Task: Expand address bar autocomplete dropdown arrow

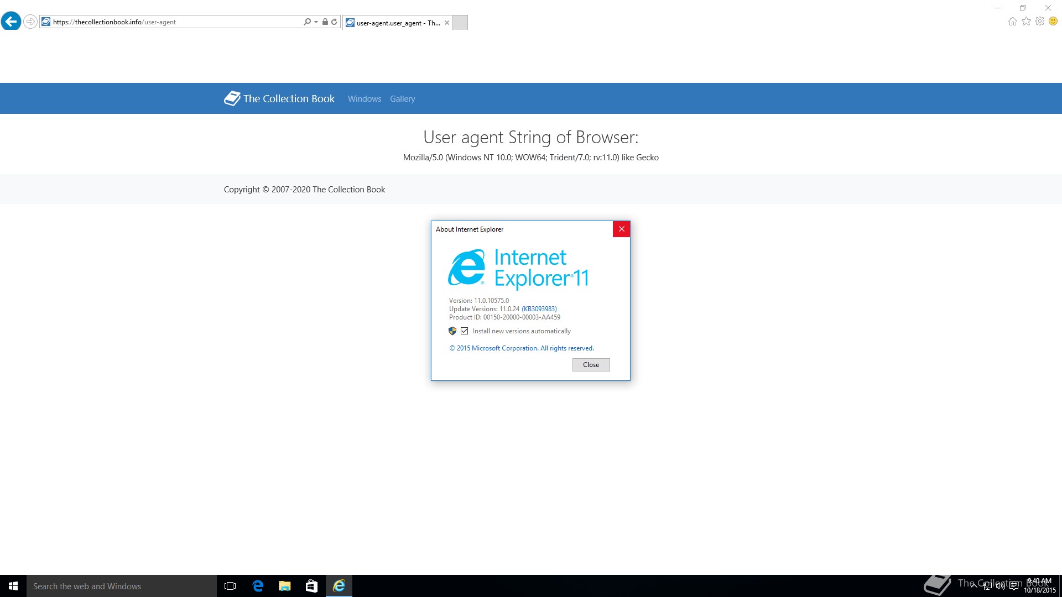Action: 316,22
